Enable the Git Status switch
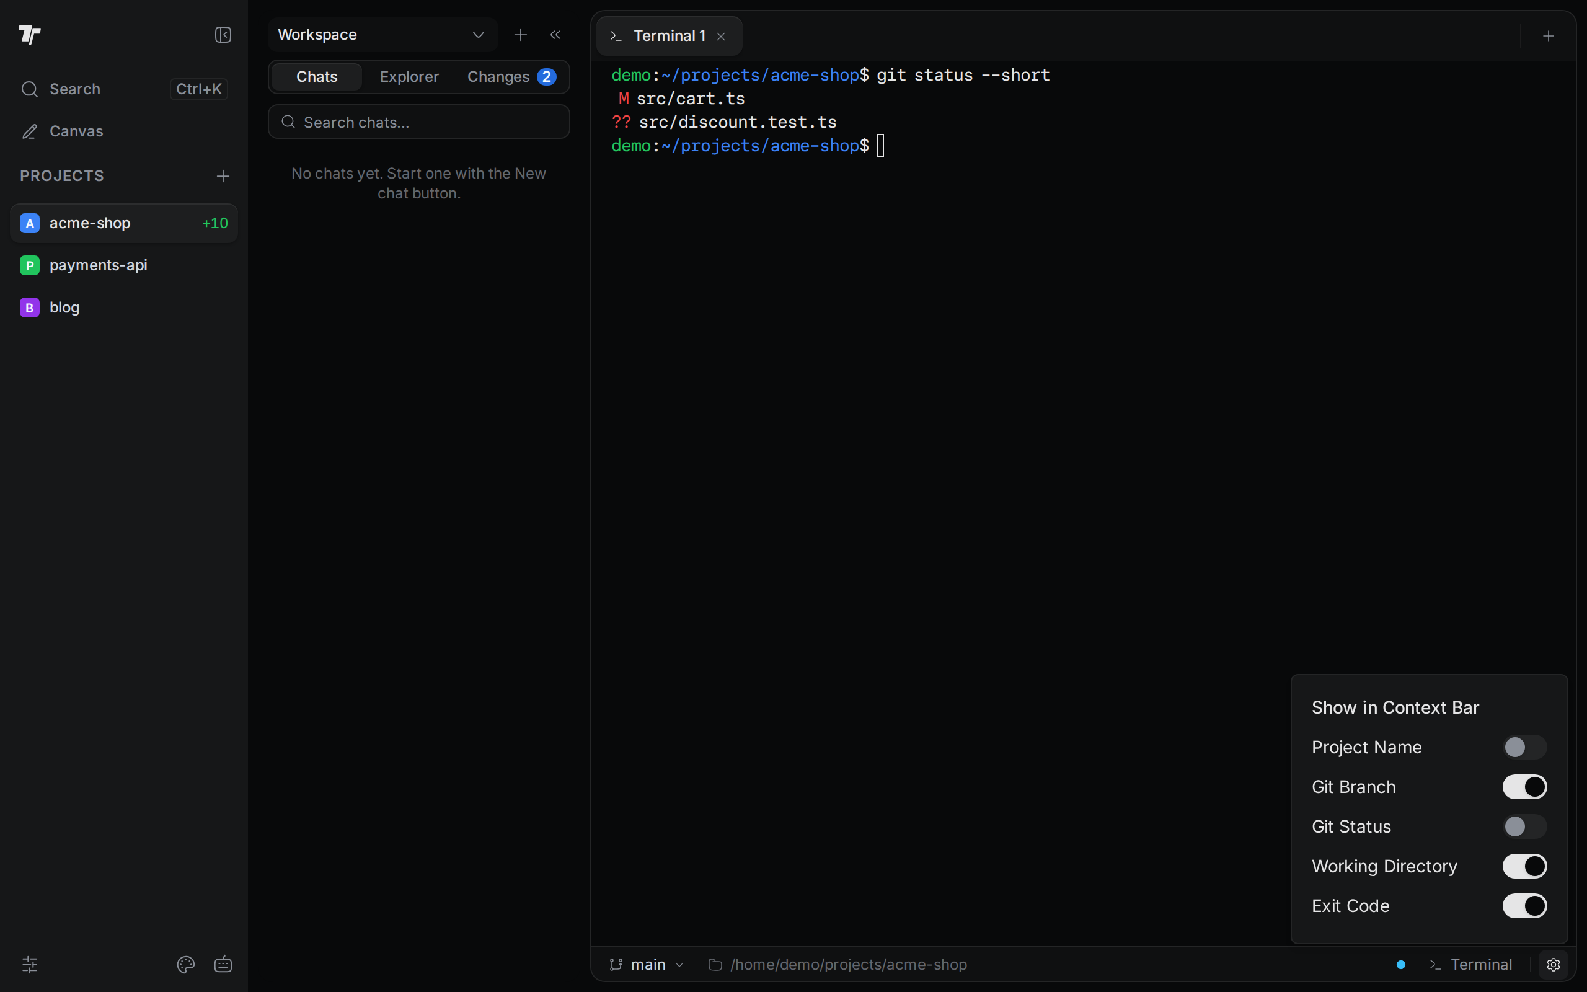Image resolution: width=1587 pixels, height=992 pixels. [1525, 826]
